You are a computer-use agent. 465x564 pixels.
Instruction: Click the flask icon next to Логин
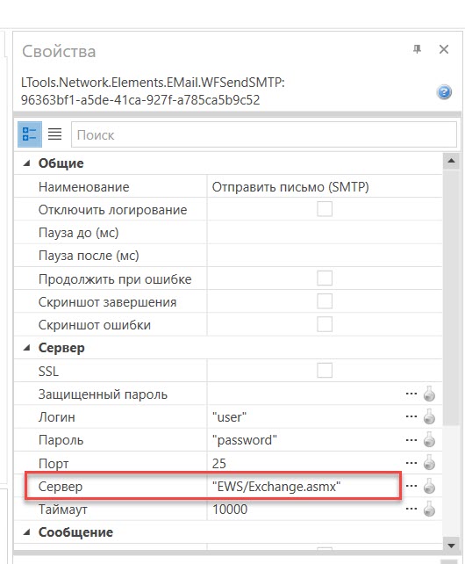pyautogui.click(x=429, y=417)
